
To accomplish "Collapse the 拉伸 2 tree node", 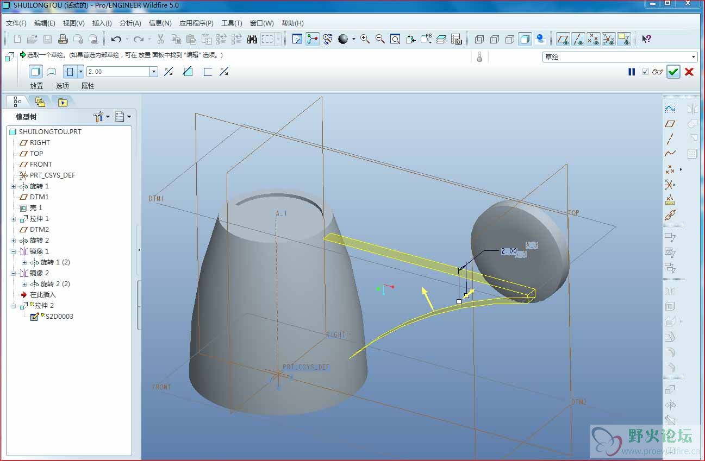I will pyautogui.click(x=14, y=306).
